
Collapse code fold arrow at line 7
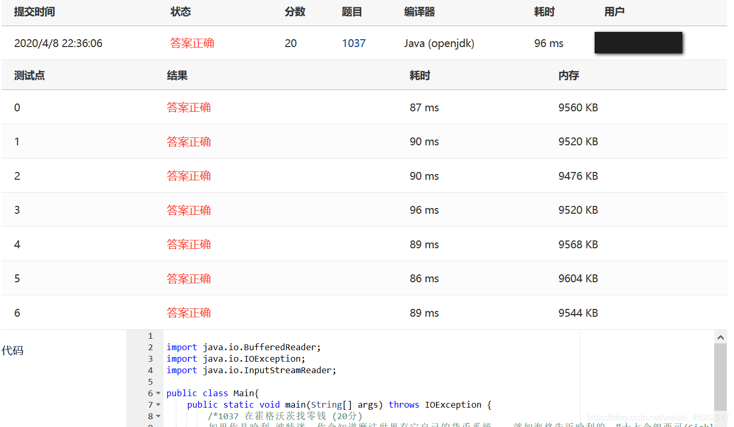pyautogui.click(x=158, y=405)
